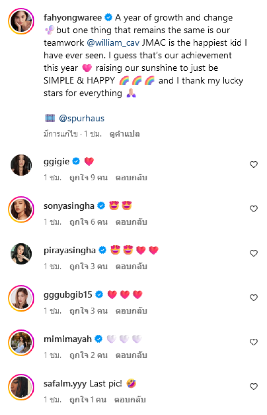Reply to sonyasingha's comment

tap(131, 222)
